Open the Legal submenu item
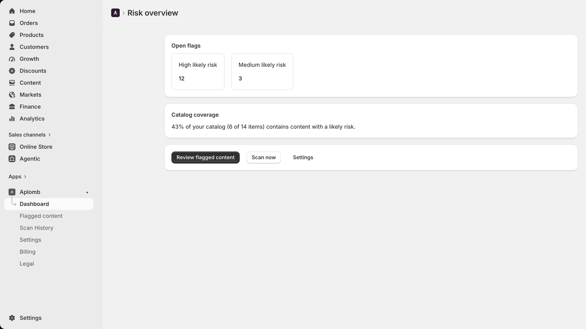This screenshot has height=329, width=586. pos(27,264)
